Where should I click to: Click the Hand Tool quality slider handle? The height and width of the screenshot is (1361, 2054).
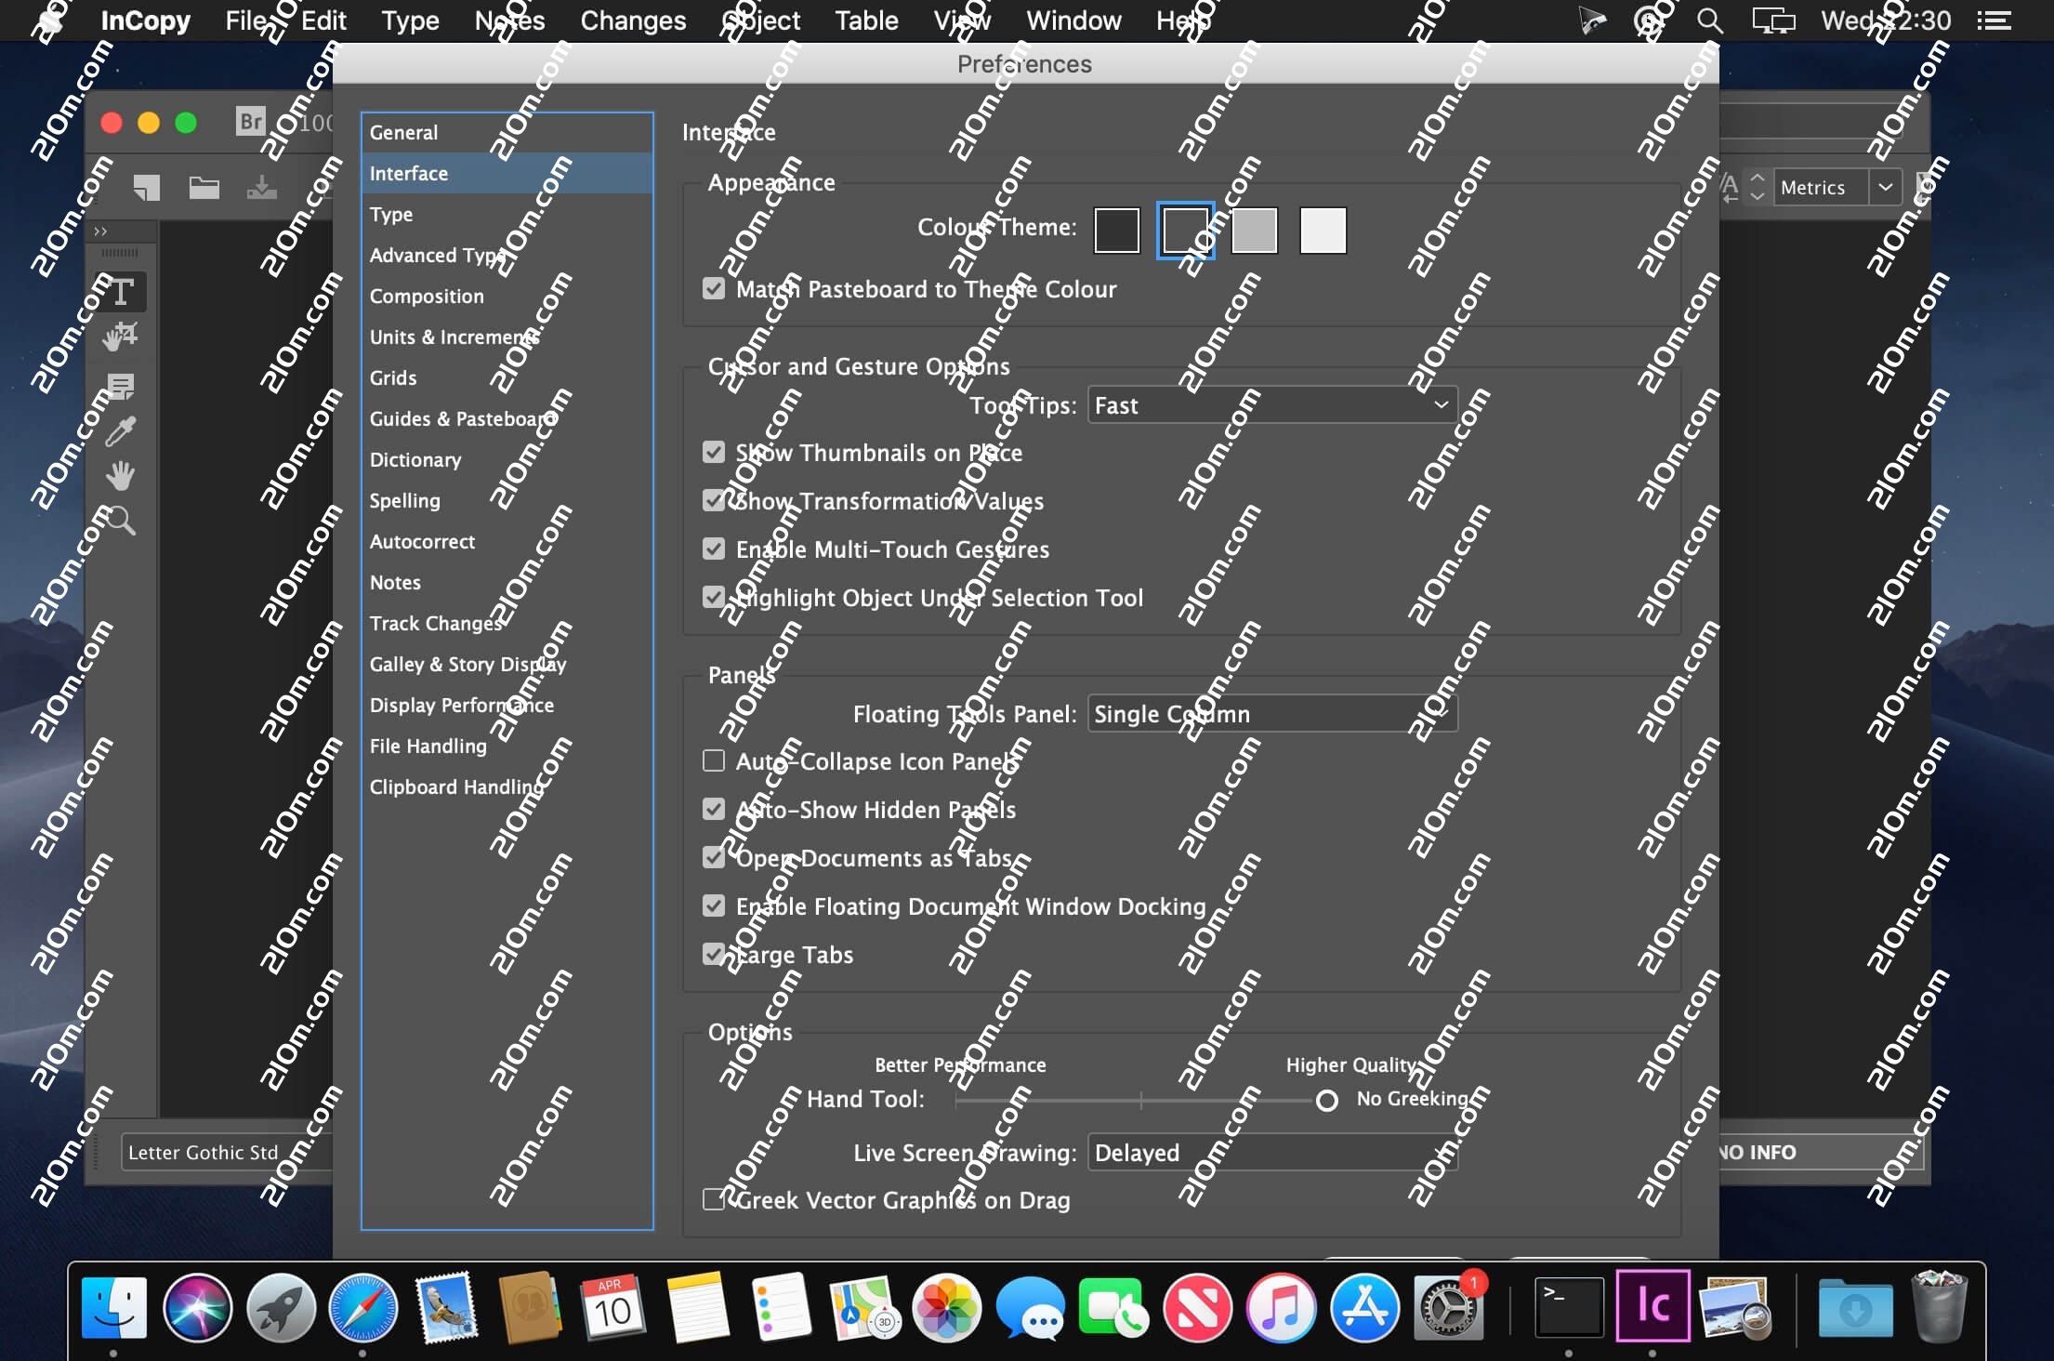(x=1326, y=1101)
